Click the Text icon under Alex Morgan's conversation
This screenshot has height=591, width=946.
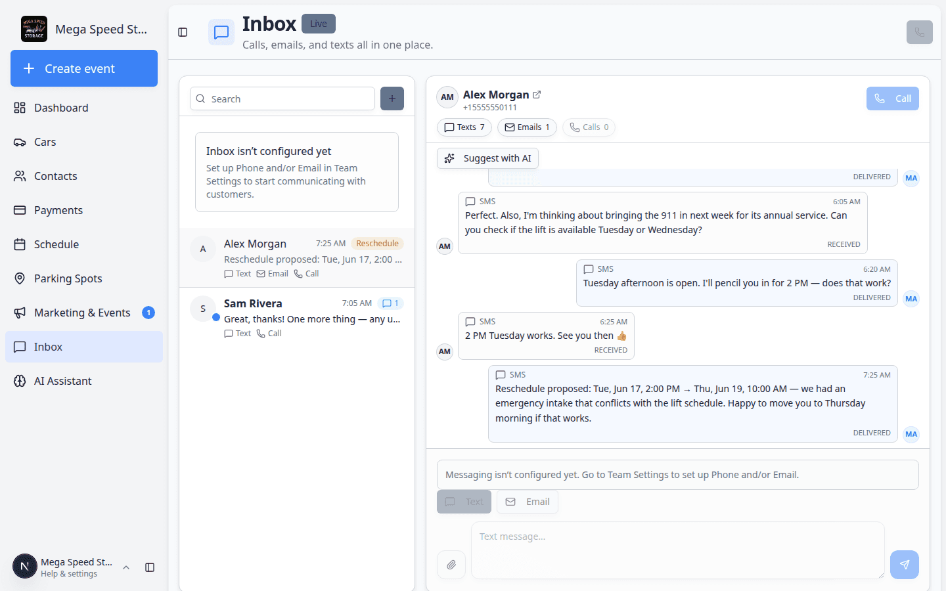(x=229, y=274)
